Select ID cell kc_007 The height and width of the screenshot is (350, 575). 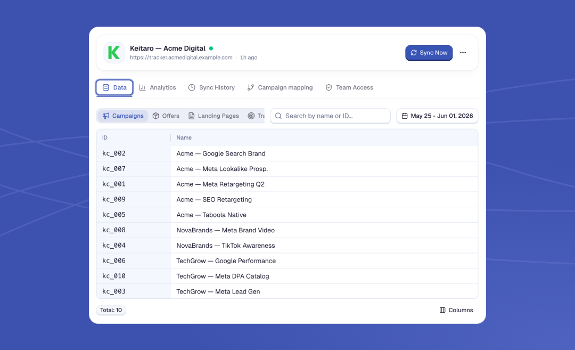click(114, 169)
